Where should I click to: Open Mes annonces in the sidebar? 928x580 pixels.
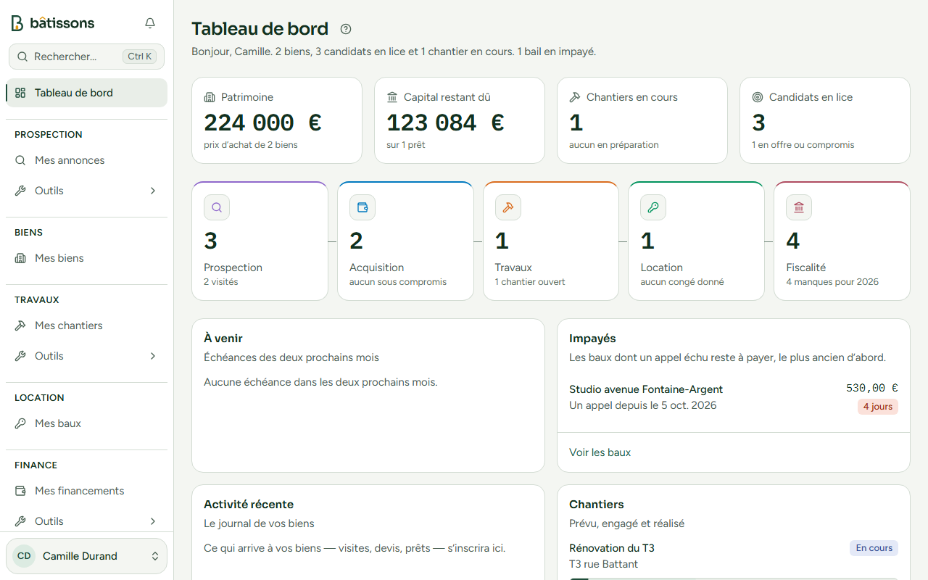click(87, 160)
